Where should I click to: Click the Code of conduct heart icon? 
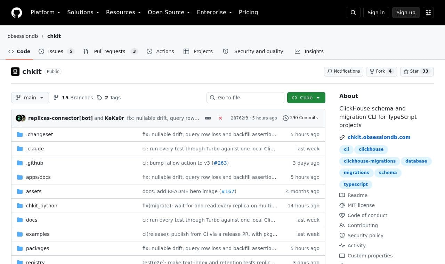[342, 215]
